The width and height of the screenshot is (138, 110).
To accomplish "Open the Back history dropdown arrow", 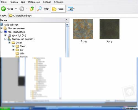I will (x=16, y=9).
